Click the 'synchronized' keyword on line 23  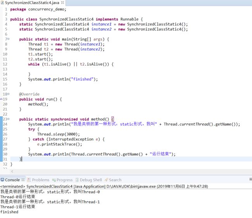coord(64,119)
